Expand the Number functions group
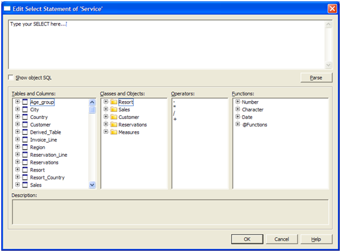This screenshot has width=341, height=252. (x=238, y=102)
